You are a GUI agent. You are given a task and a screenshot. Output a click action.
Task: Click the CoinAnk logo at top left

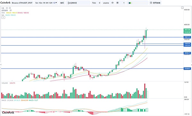click(x=5, y=3)
